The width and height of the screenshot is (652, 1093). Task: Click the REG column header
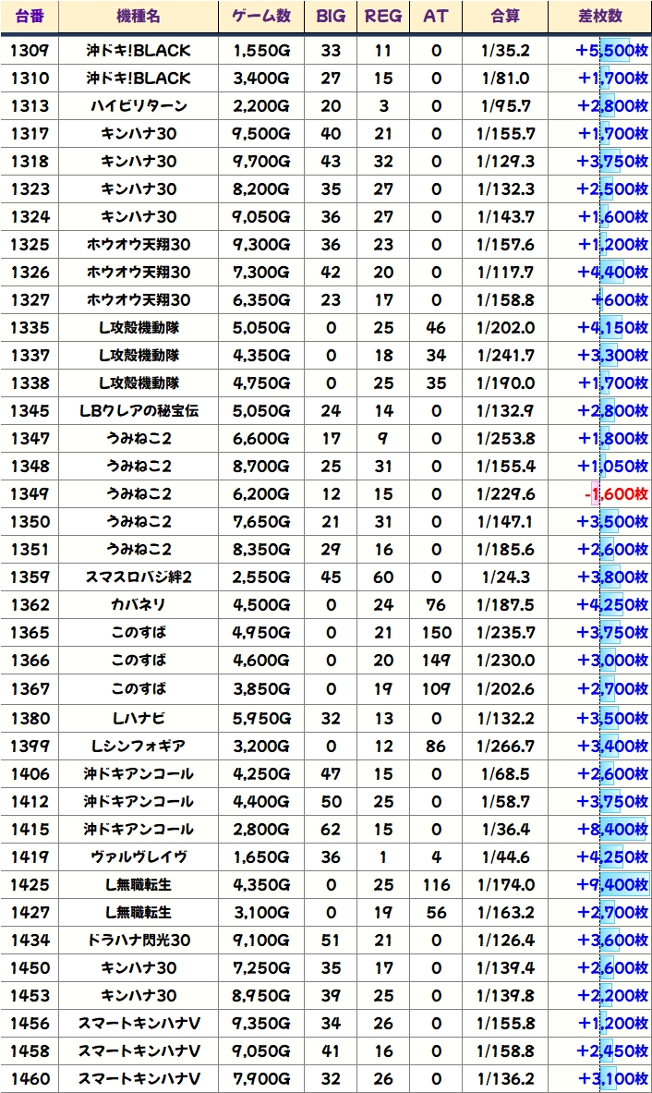tap(383, 17)
